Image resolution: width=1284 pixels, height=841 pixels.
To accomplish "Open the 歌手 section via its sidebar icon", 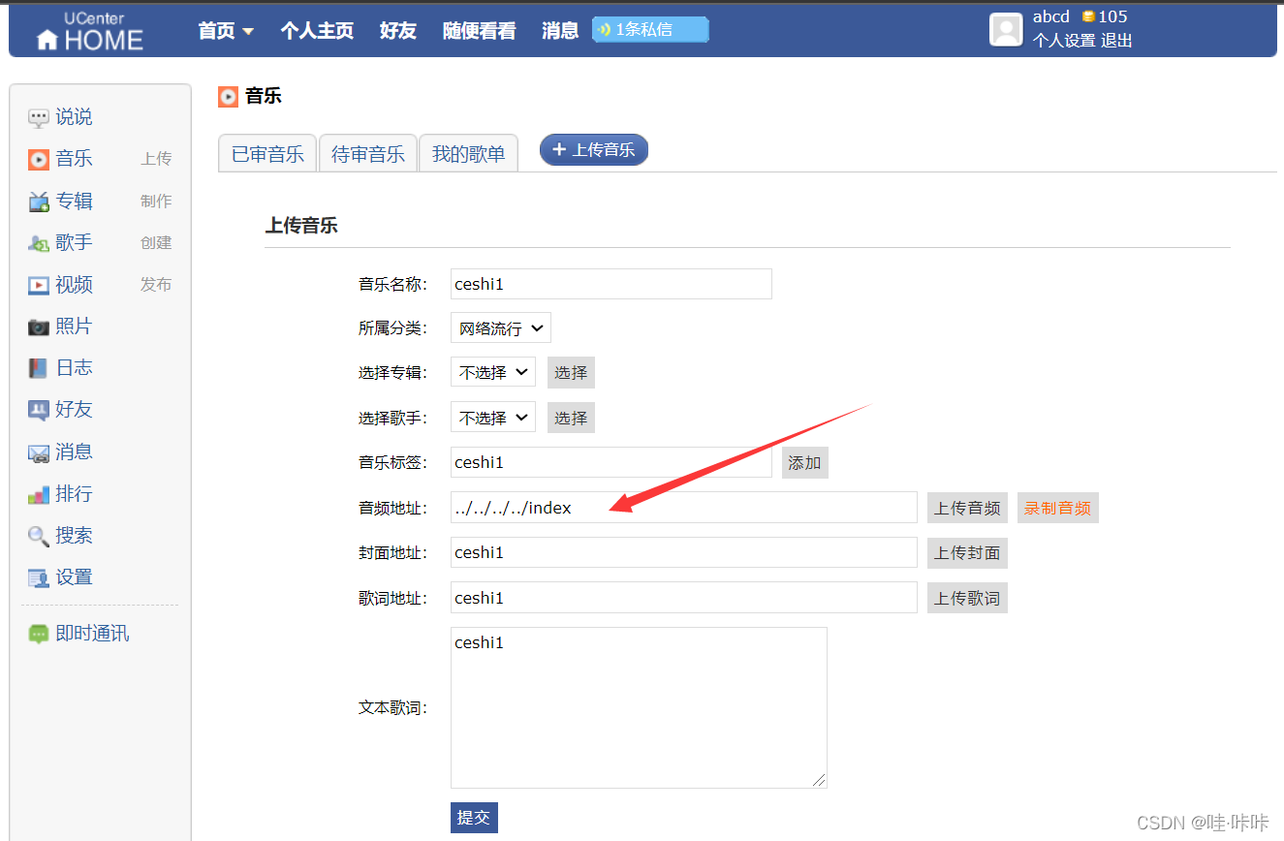I will tap(39, 242).
